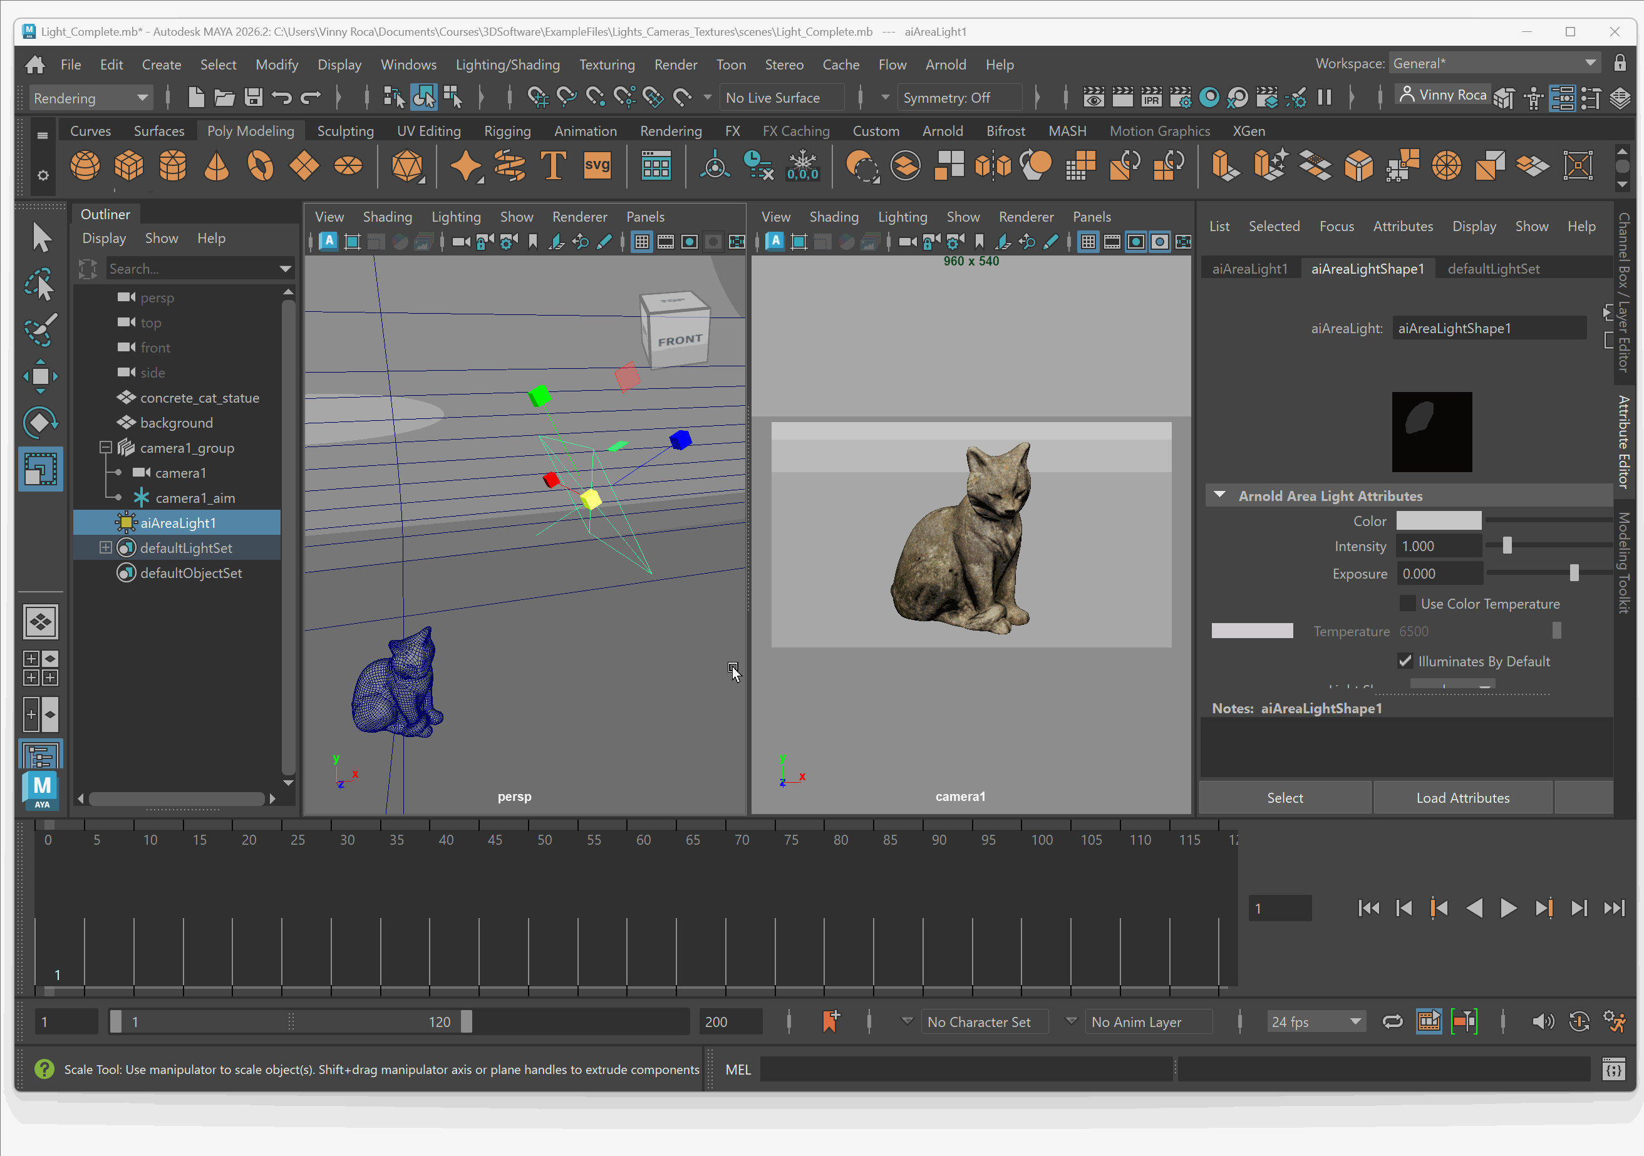The image size is (1644, 1156).
Task: Click the polygon Type text tool icon
Action: pyautogui.click(x=553, y=167)
